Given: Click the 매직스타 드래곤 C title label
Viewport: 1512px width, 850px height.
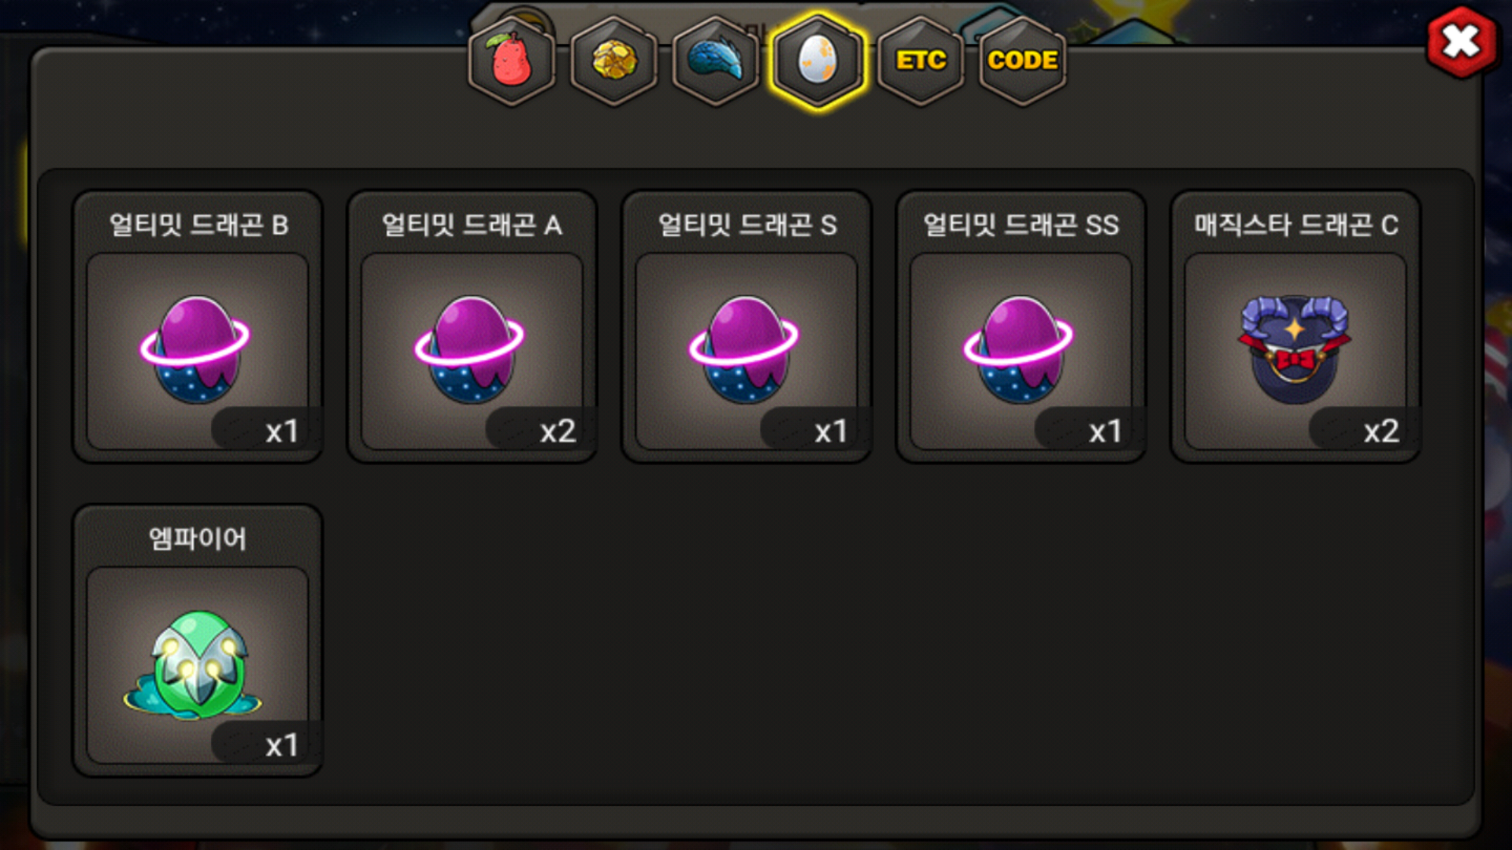Looking at the screenshot, I should (x=1295, y=225).
